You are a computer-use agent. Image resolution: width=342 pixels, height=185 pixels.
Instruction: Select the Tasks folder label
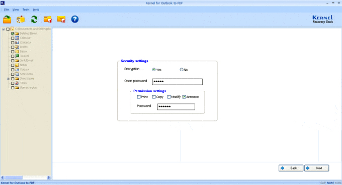coord(23,83)
